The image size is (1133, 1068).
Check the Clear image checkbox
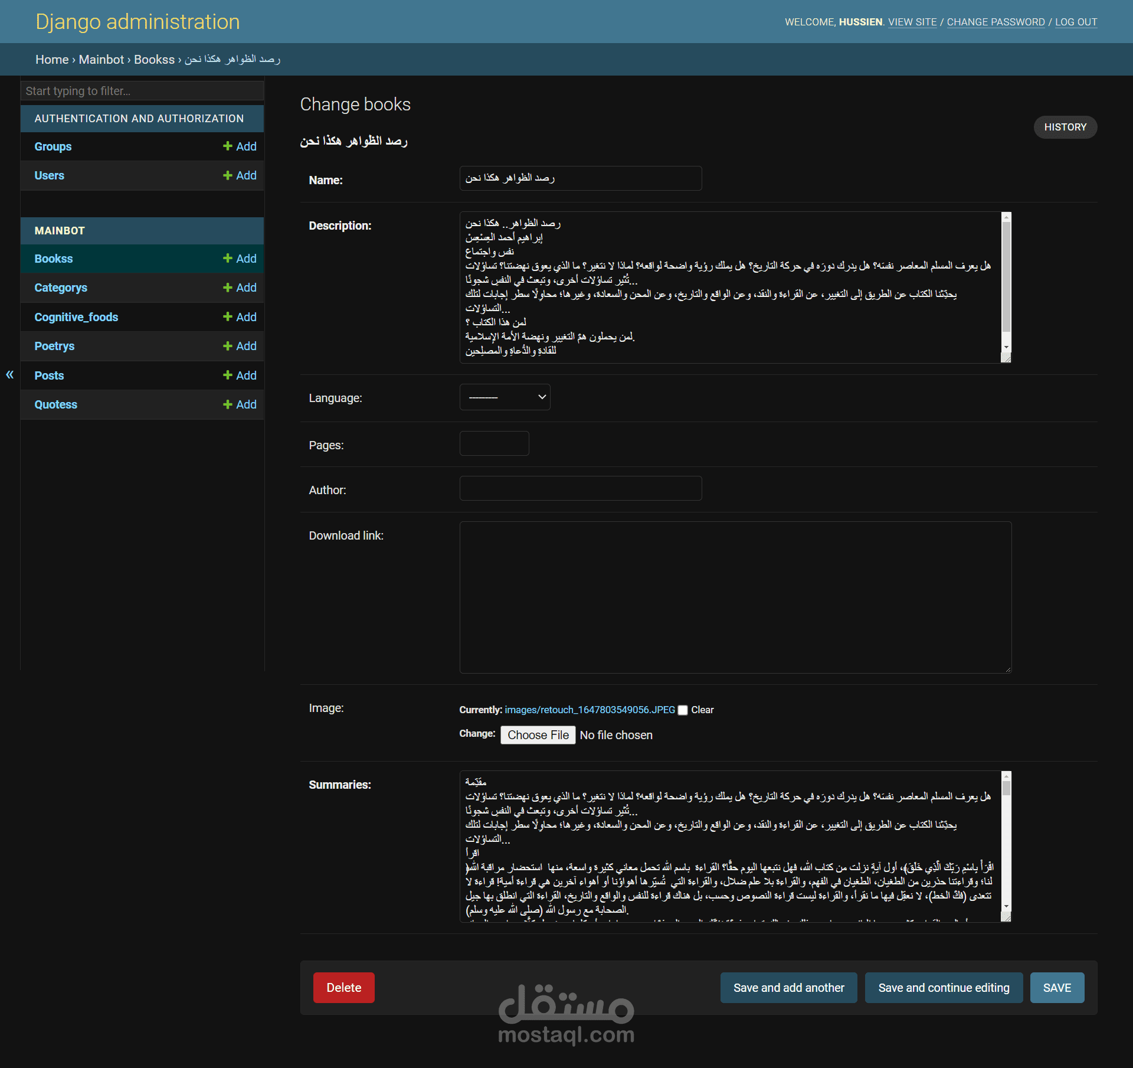point(683,710)
